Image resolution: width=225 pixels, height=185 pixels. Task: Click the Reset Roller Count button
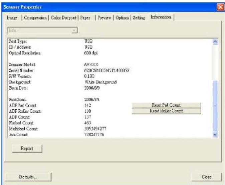tap(166, 111)
